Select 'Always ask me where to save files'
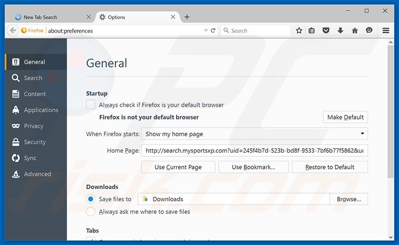 coord(90,212)
